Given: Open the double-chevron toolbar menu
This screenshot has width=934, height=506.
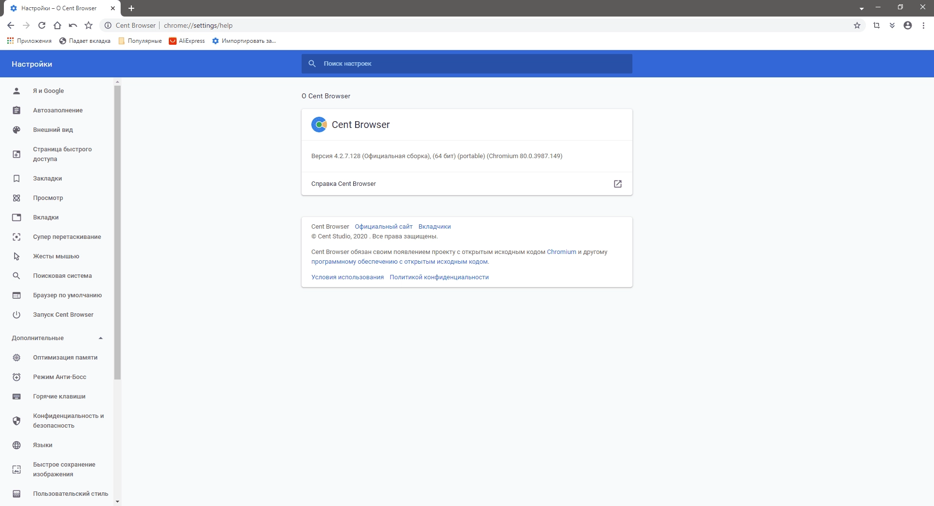Looking at the screenshot, I should (x=892, y=25).
